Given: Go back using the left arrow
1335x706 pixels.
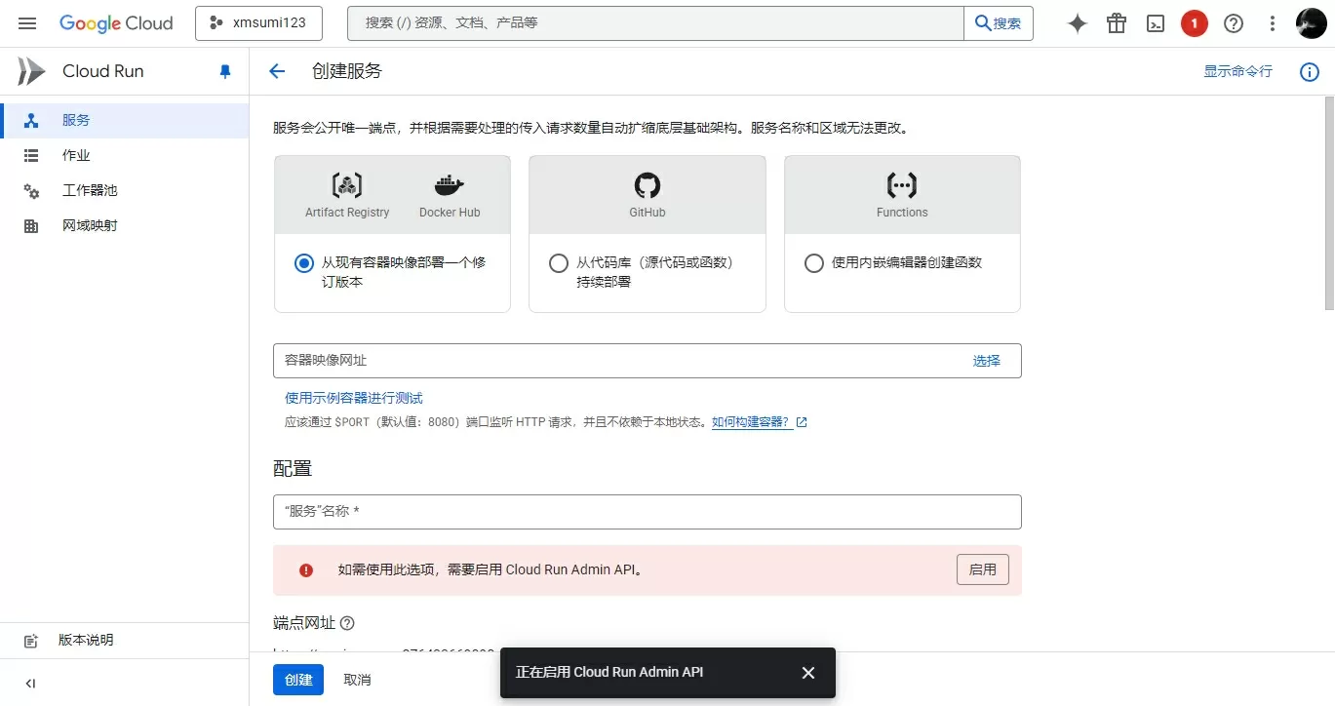Looking at the screenshot, I should point(277,71).
